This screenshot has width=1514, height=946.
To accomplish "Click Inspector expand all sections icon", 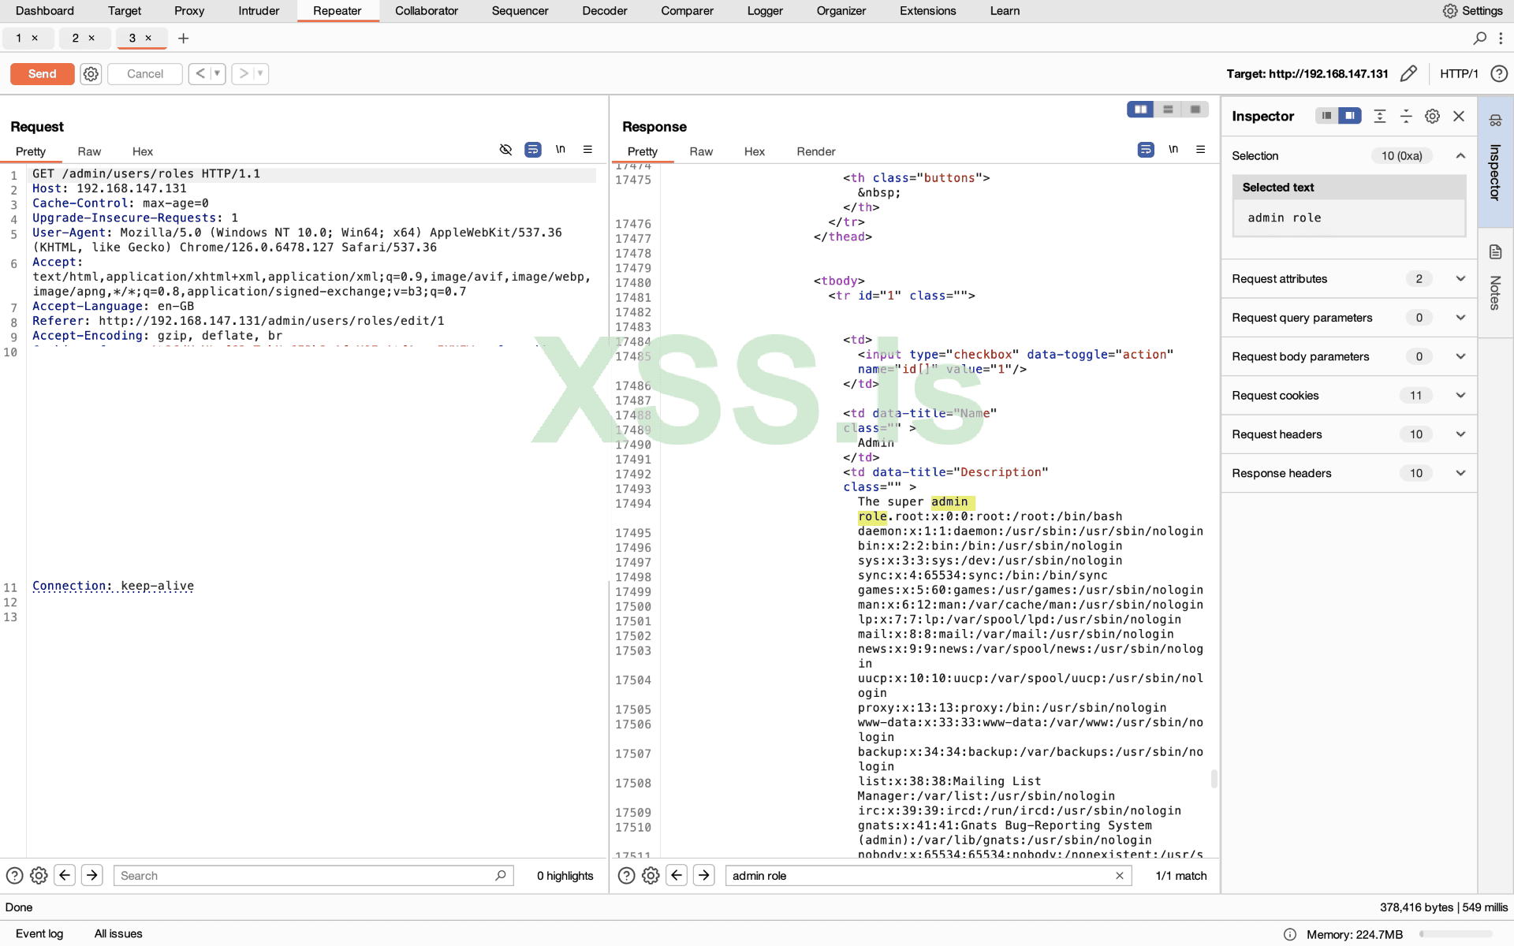I will [1379, 116].
